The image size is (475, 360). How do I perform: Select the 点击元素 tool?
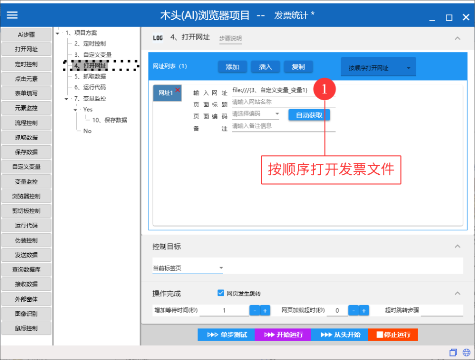(26, 79)
